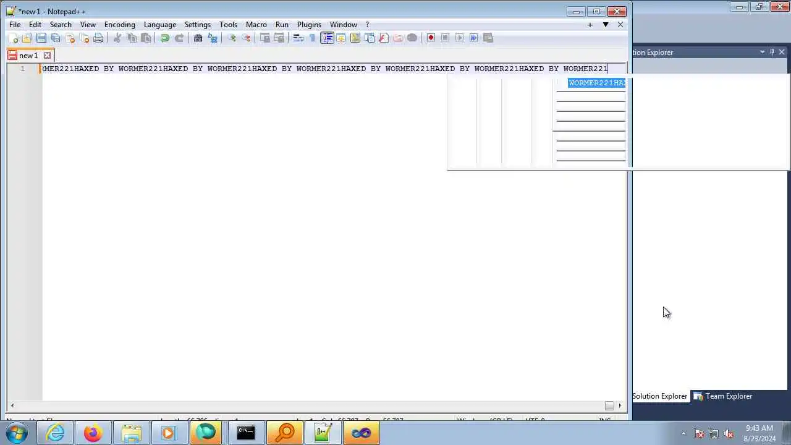791x445 pixels.
Task: Click the Close file toolbar icon
Action: click(70, 38)
